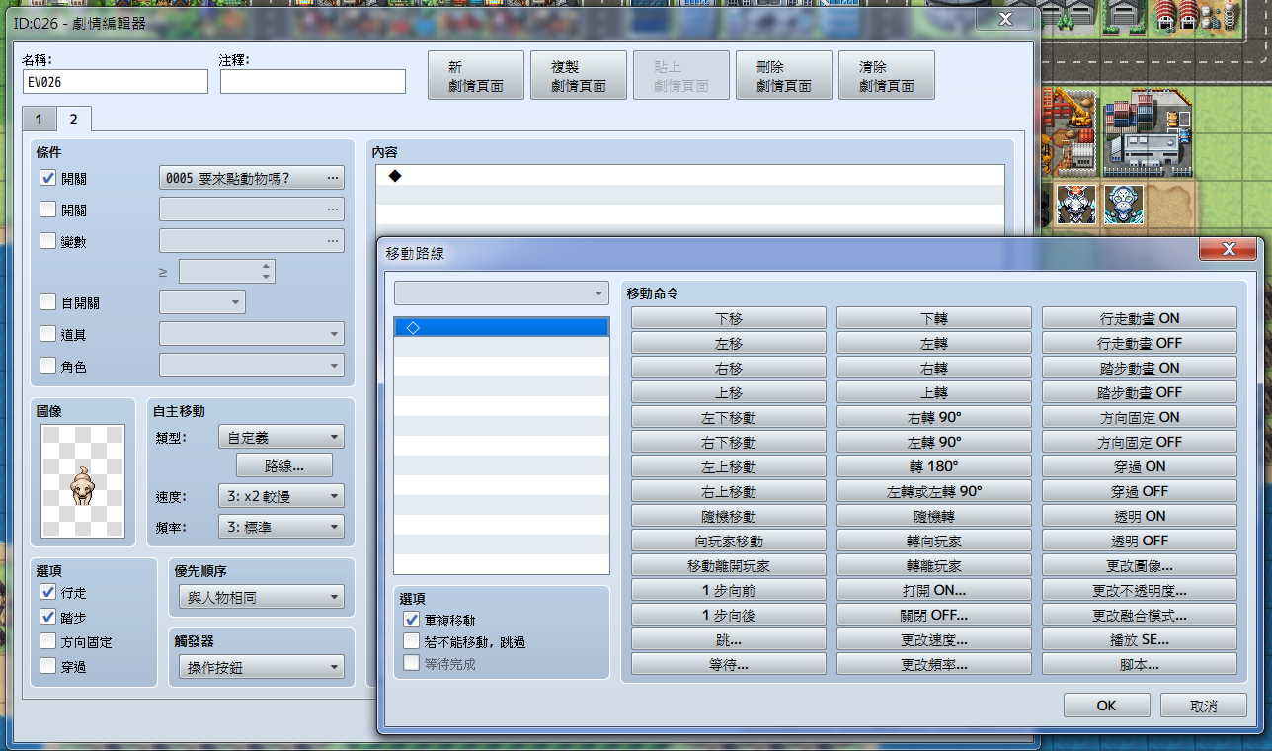
Task: Enable the 穿過 option checkbox
Action: pos(47,666)
